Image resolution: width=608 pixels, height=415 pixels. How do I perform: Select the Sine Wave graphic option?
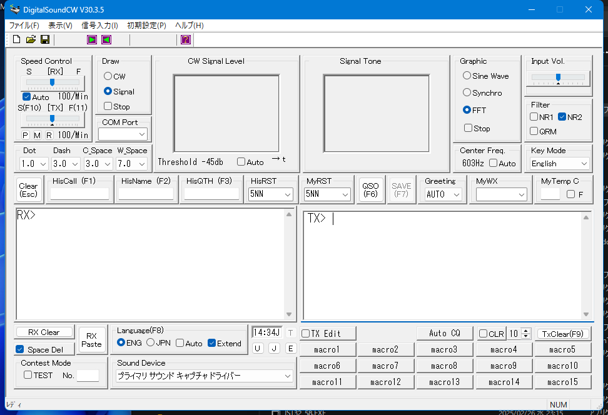coord(467,76)
